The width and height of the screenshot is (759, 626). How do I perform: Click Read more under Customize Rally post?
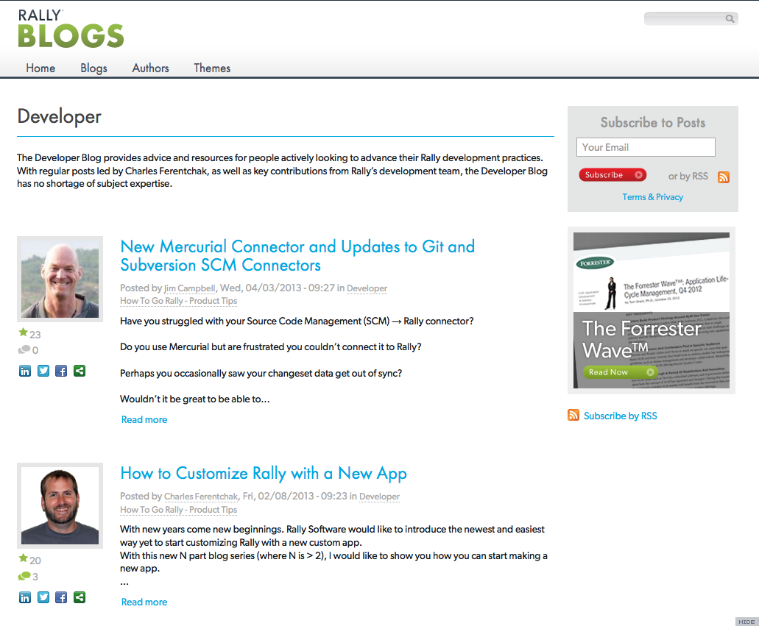144,602
